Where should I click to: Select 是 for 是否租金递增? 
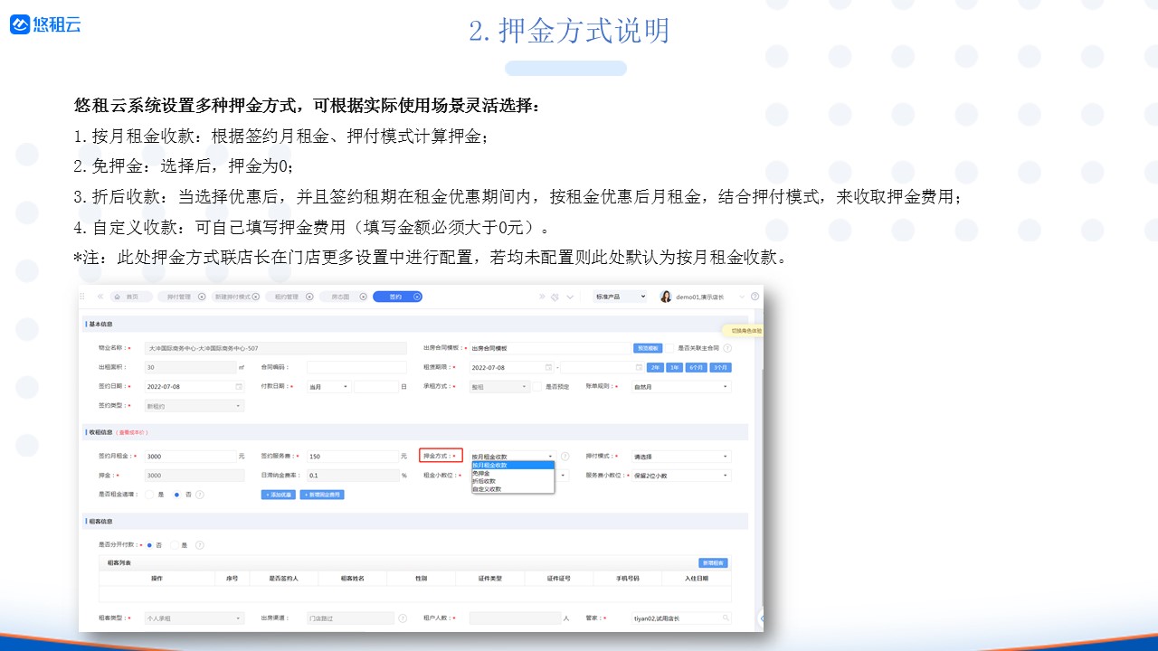149,495
